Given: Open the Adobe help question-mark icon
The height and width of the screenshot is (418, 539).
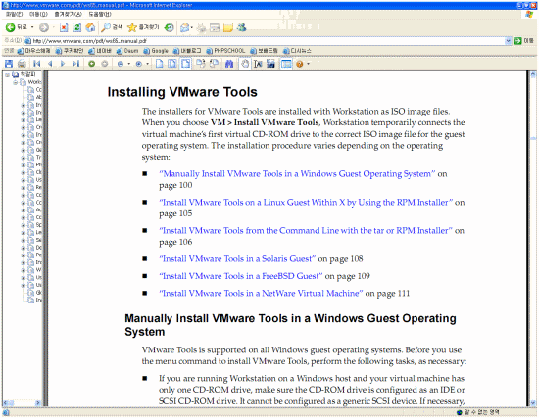Looking at the screenshot, I should pyautogui.click(x=300, y=64).
